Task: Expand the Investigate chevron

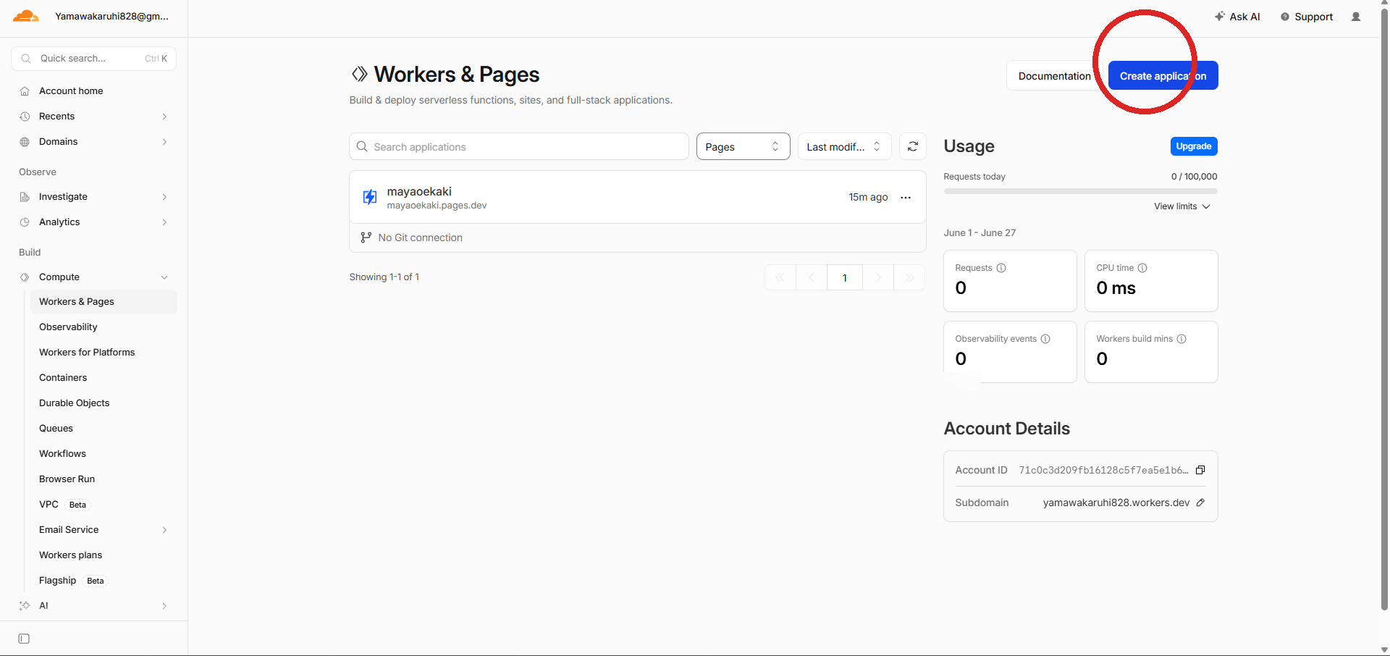Action: (164, 197)
